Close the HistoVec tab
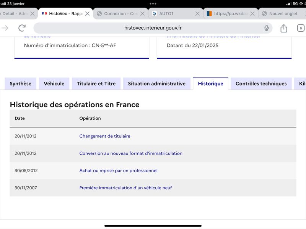Image resolution: width=306 pixels, height=229 pixels. tap(88, 14)
